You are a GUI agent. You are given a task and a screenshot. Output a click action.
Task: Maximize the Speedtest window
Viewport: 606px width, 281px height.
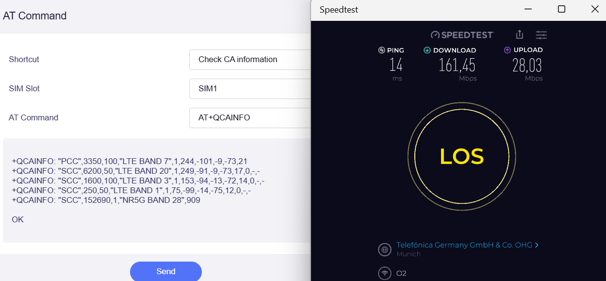coord(561,9)
